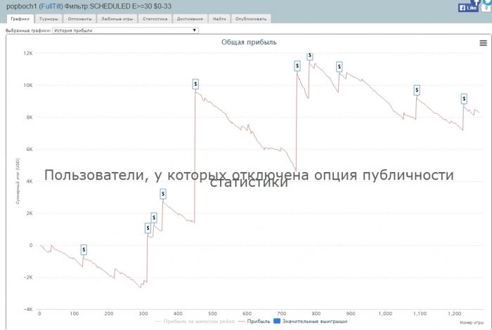Click the dollar marker near game 870
Screen dimensions: 492x330
(339, 67)
